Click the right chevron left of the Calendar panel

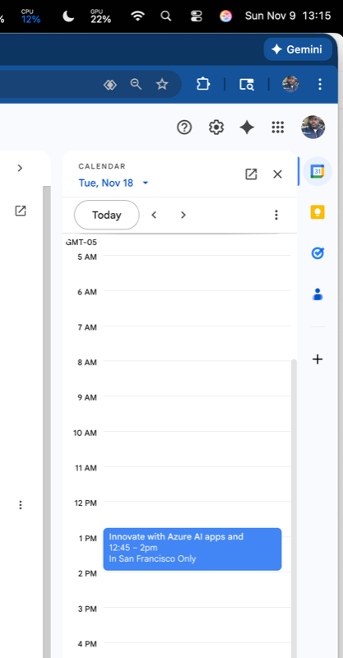[x=20, y=169]
